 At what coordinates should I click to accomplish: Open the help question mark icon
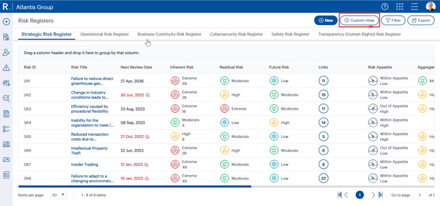(385, 7)
